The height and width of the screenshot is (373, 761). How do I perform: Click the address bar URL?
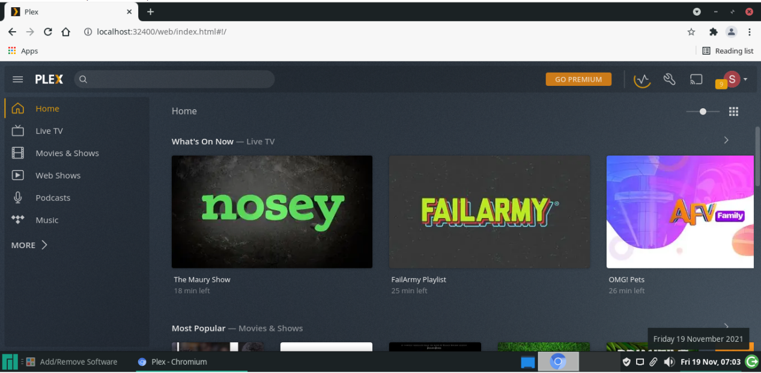click(x=162, y=32)
